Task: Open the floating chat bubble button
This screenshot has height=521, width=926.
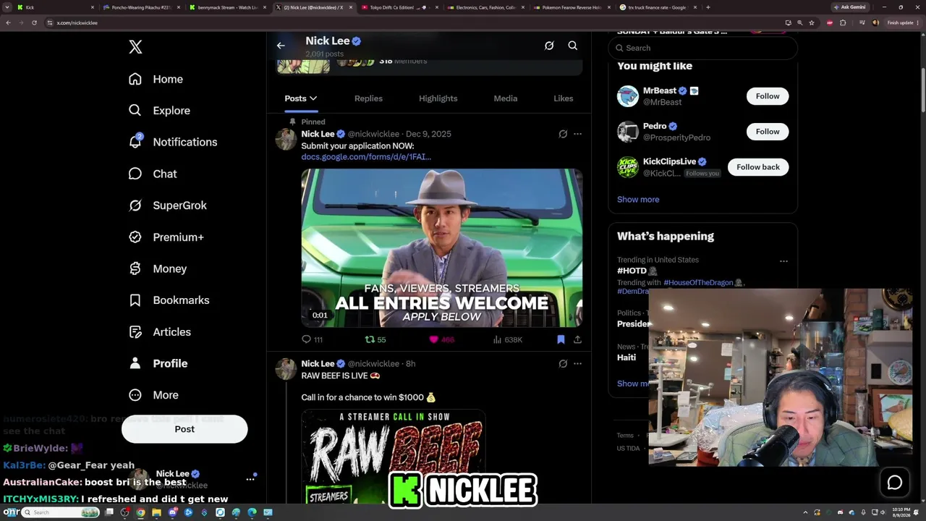Action: pos(894,483)
